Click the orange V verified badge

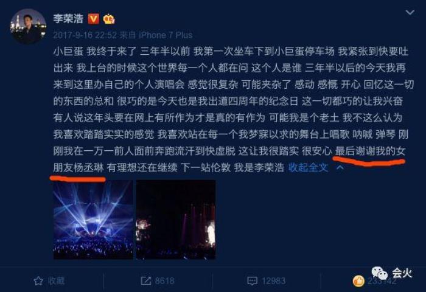(94, 19)
